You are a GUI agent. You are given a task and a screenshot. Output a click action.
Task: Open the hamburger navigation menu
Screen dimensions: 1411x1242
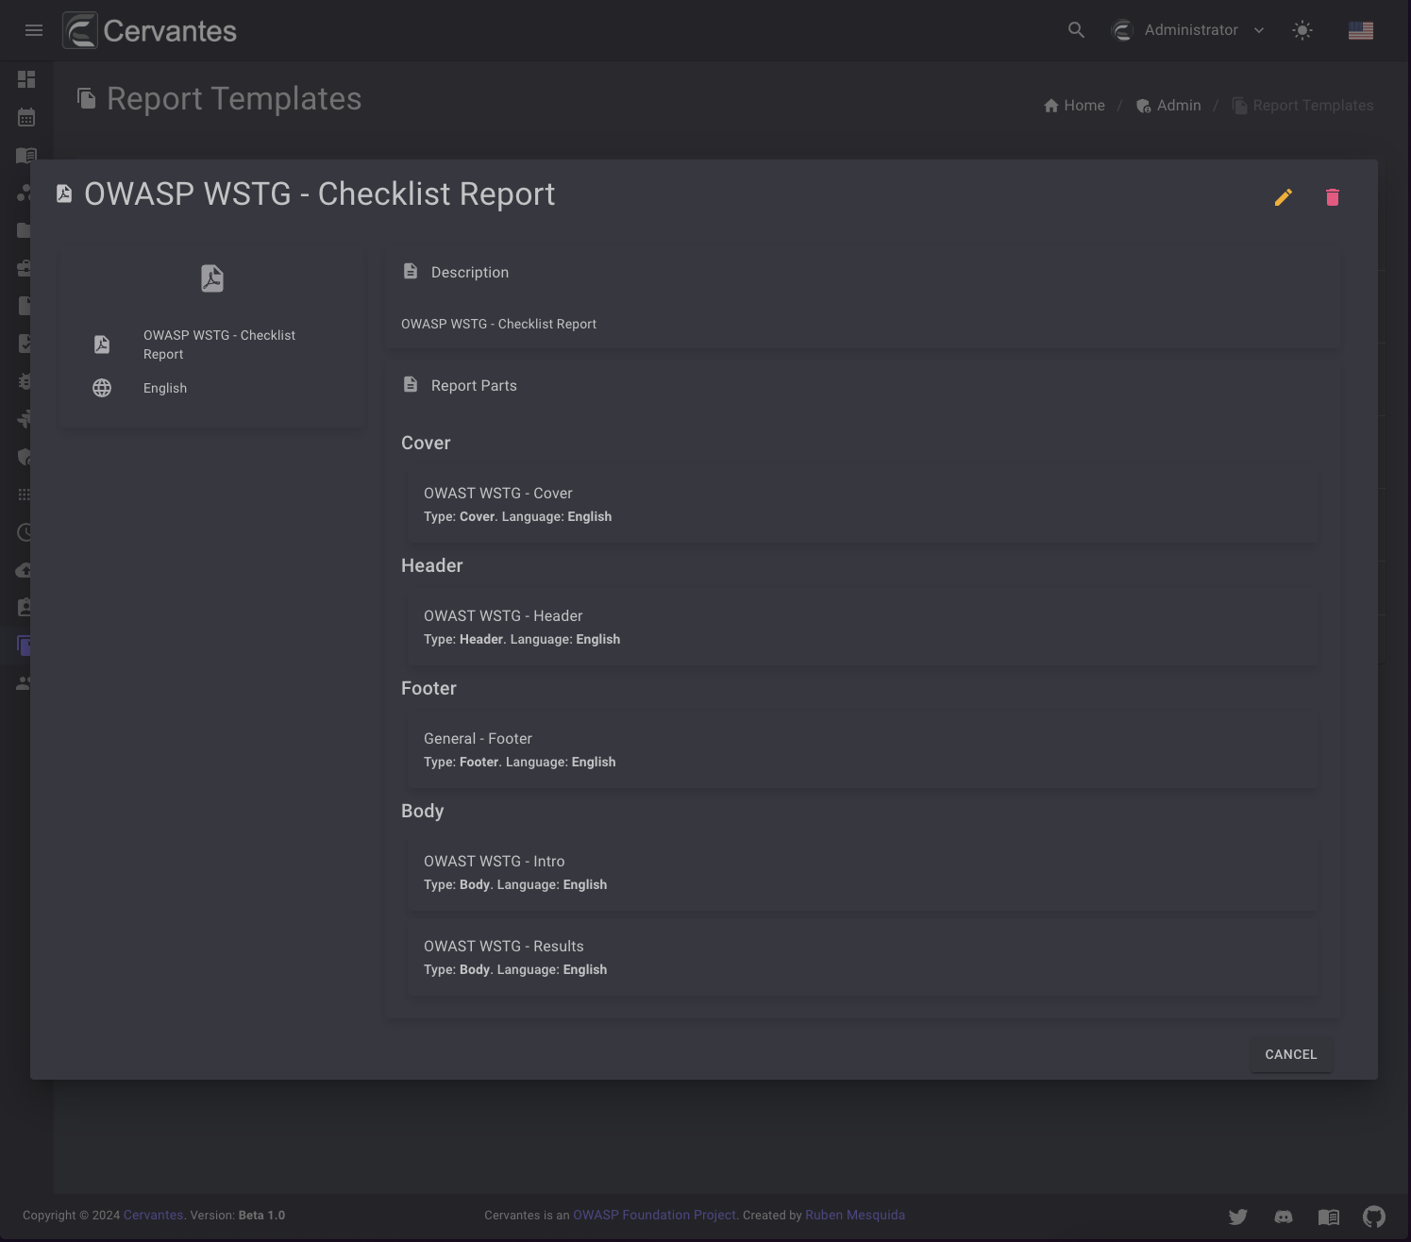34,30
